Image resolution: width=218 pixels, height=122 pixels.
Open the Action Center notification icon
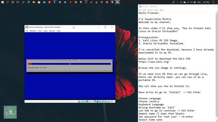[x=214, y=2]
